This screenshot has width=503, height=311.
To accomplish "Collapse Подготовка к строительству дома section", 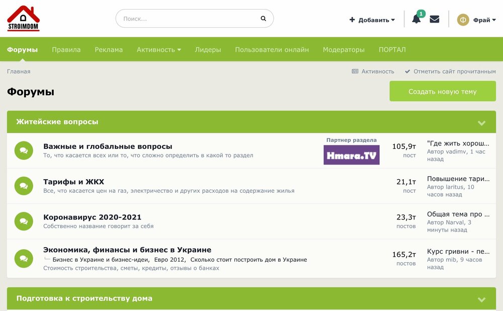I will click(481, 299).
